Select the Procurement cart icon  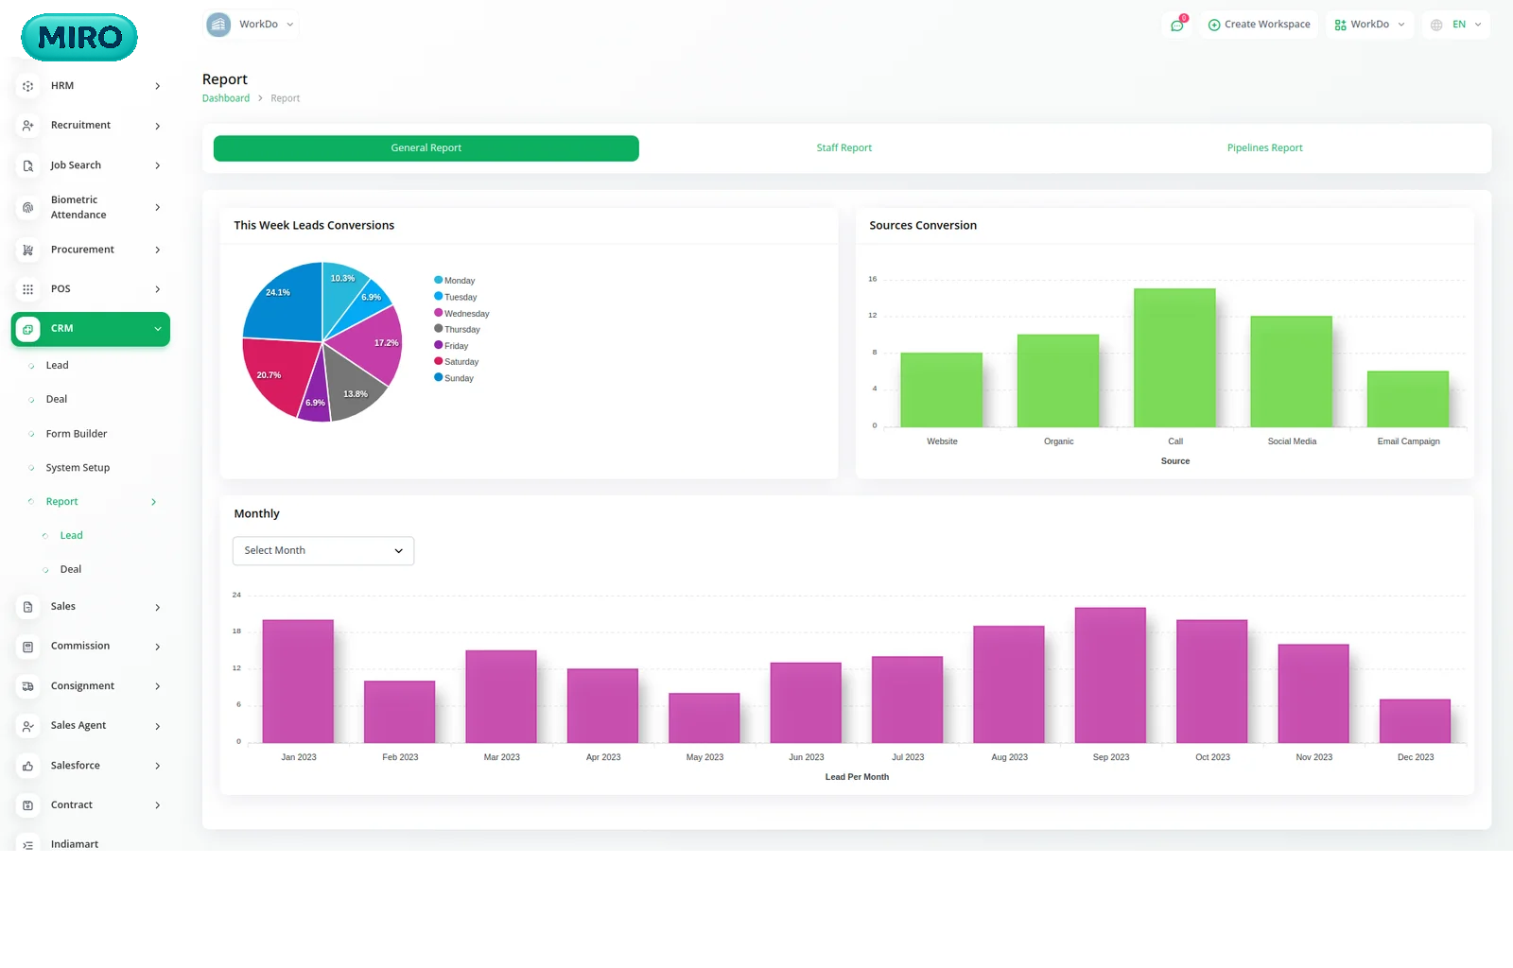click(28, 251)
